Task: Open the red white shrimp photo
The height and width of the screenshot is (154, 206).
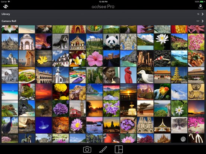Action: 162,58
